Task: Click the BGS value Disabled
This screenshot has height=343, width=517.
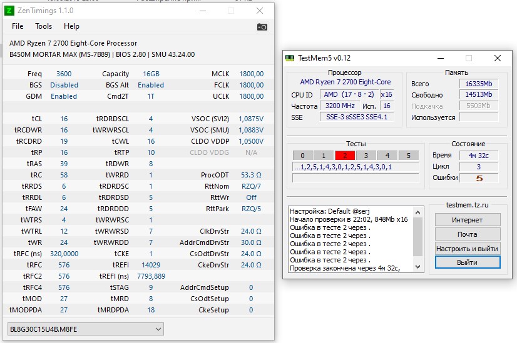Action: (x=64, y=85)
